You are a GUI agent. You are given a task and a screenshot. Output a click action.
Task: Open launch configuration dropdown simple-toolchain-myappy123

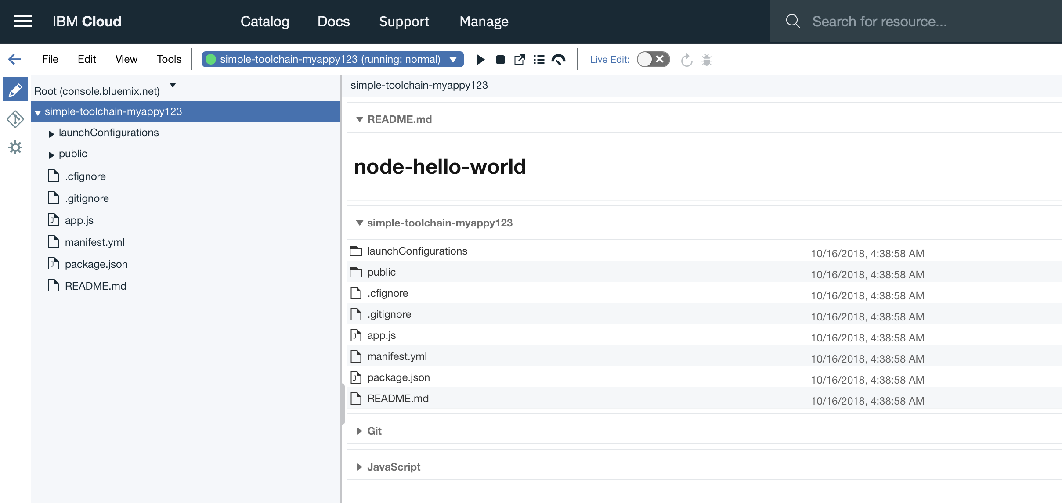332,59
